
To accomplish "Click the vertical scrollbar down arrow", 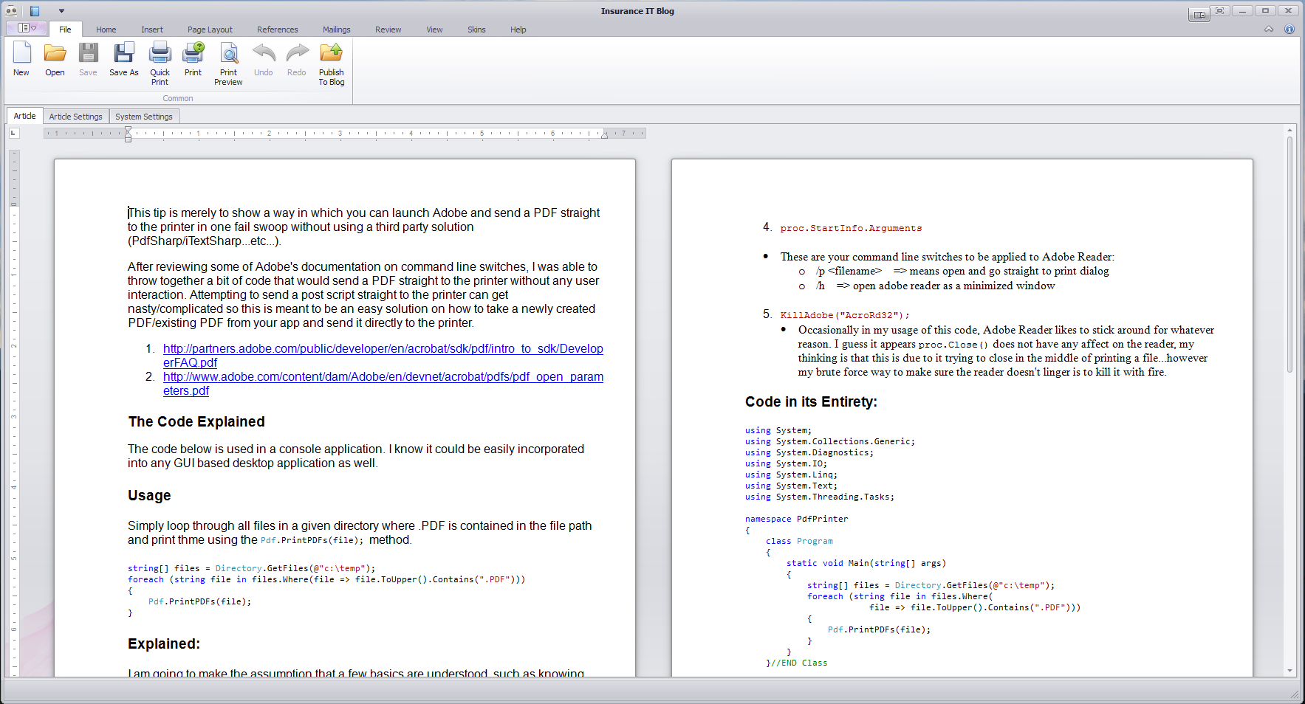I will 1289,670.
